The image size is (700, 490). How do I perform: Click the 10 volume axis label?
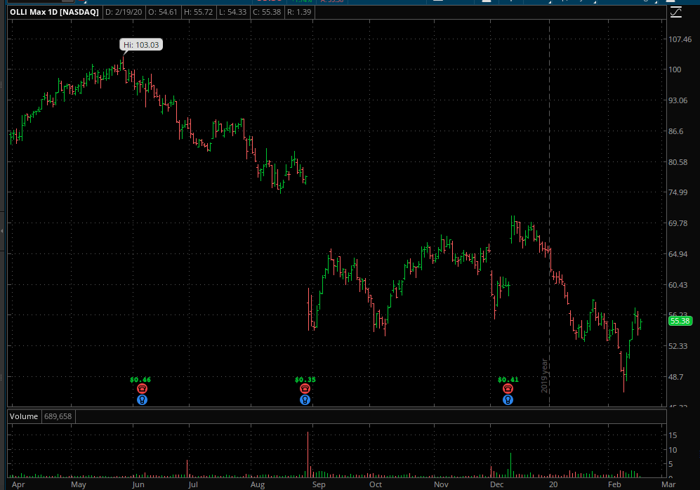pos(673,450)
